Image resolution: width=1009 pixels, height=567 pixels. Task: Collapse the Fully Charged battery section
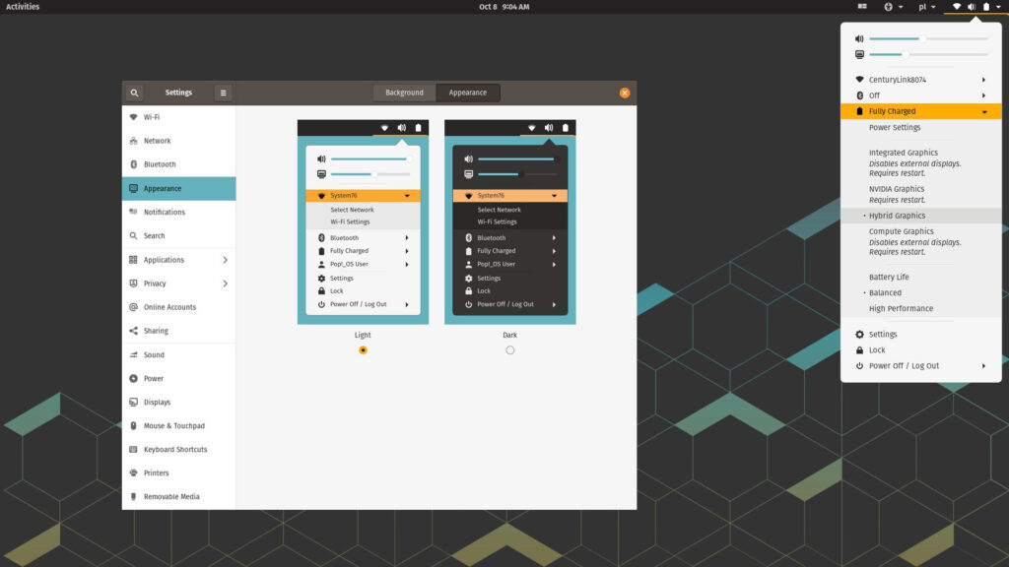coord(921,111)
